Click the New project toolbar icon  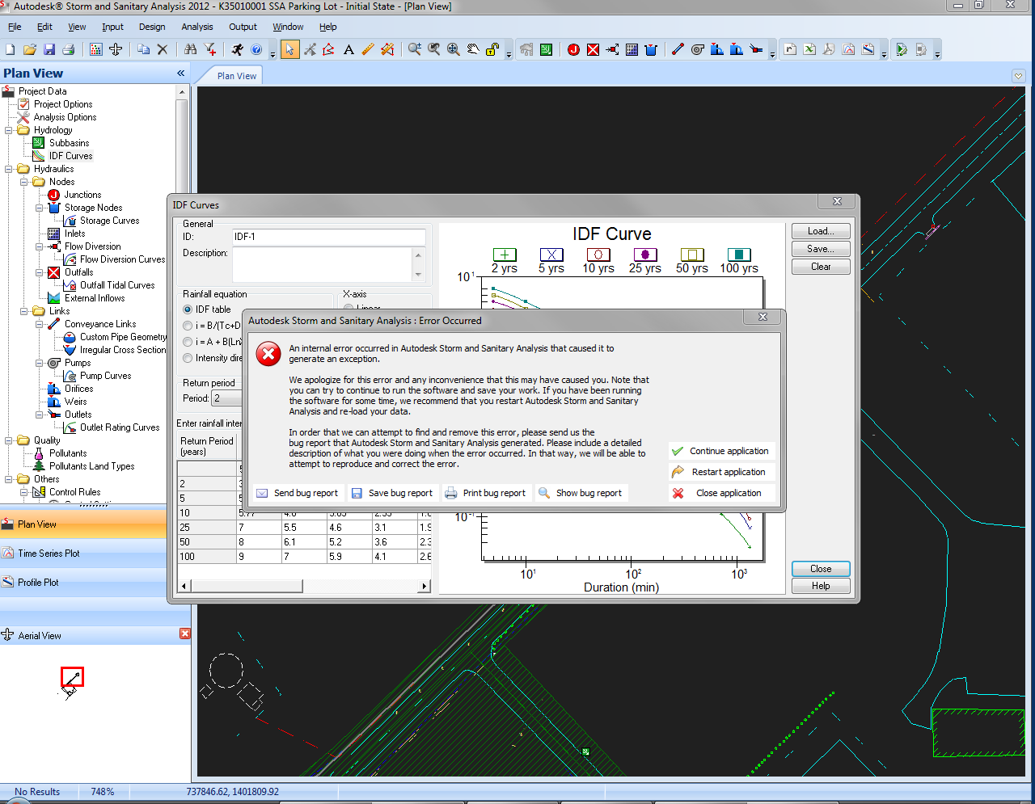click(11, 49)
